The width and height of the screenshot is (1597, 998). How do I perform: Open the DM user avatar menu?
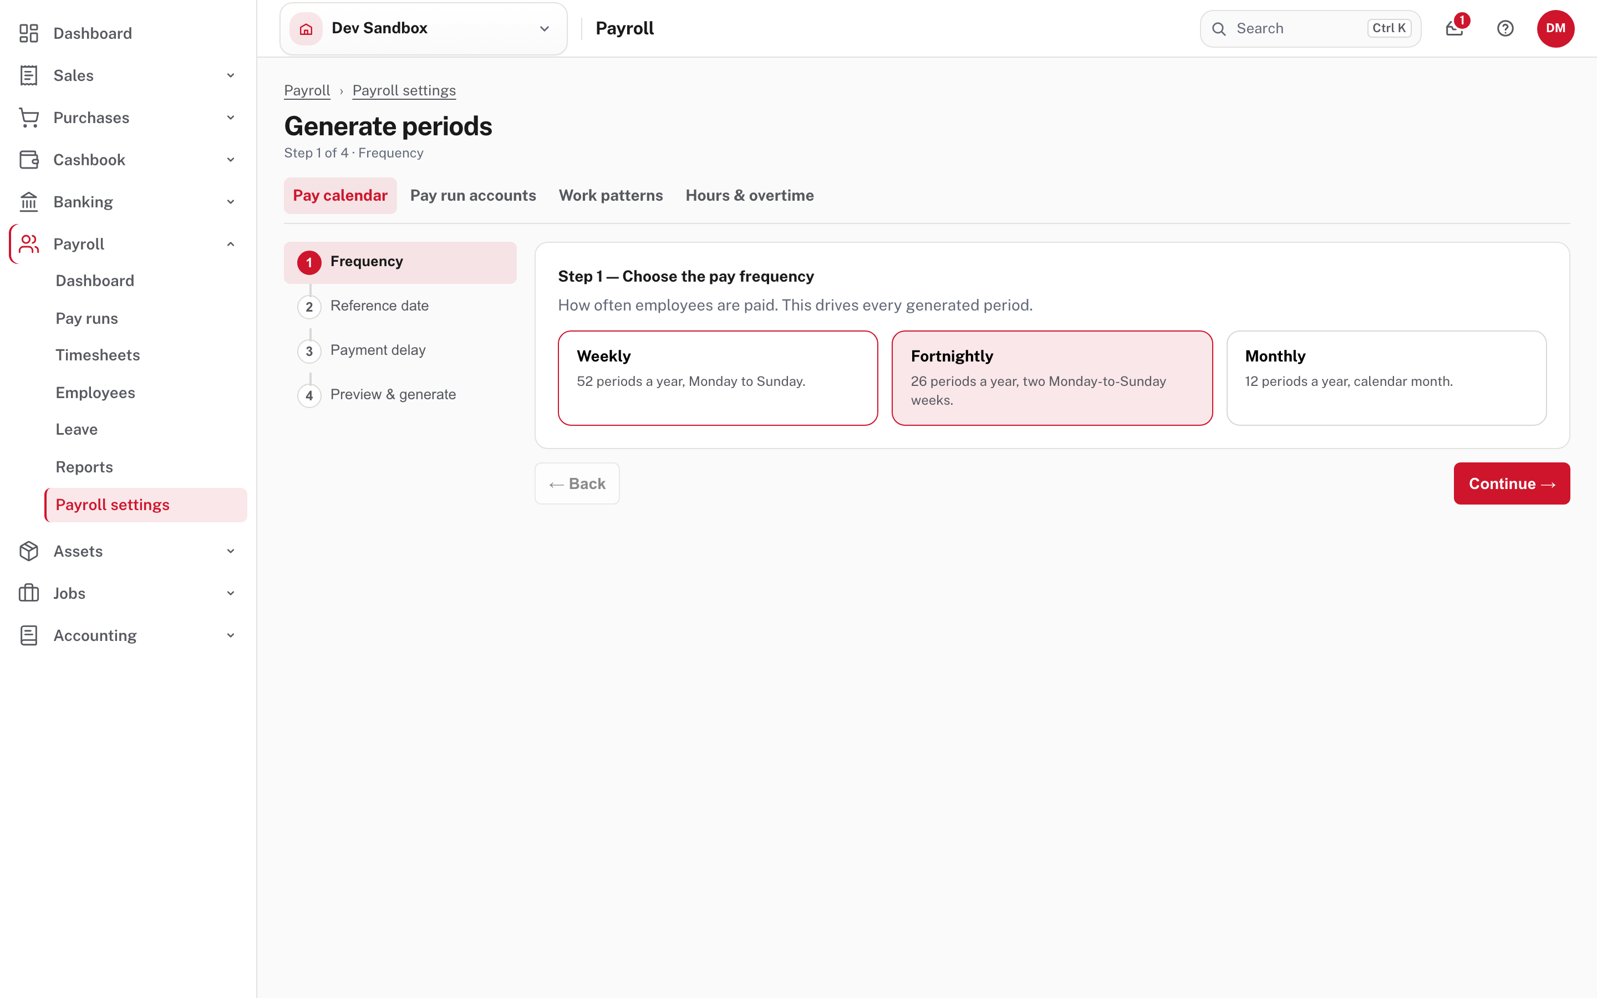pos(1555,28)
